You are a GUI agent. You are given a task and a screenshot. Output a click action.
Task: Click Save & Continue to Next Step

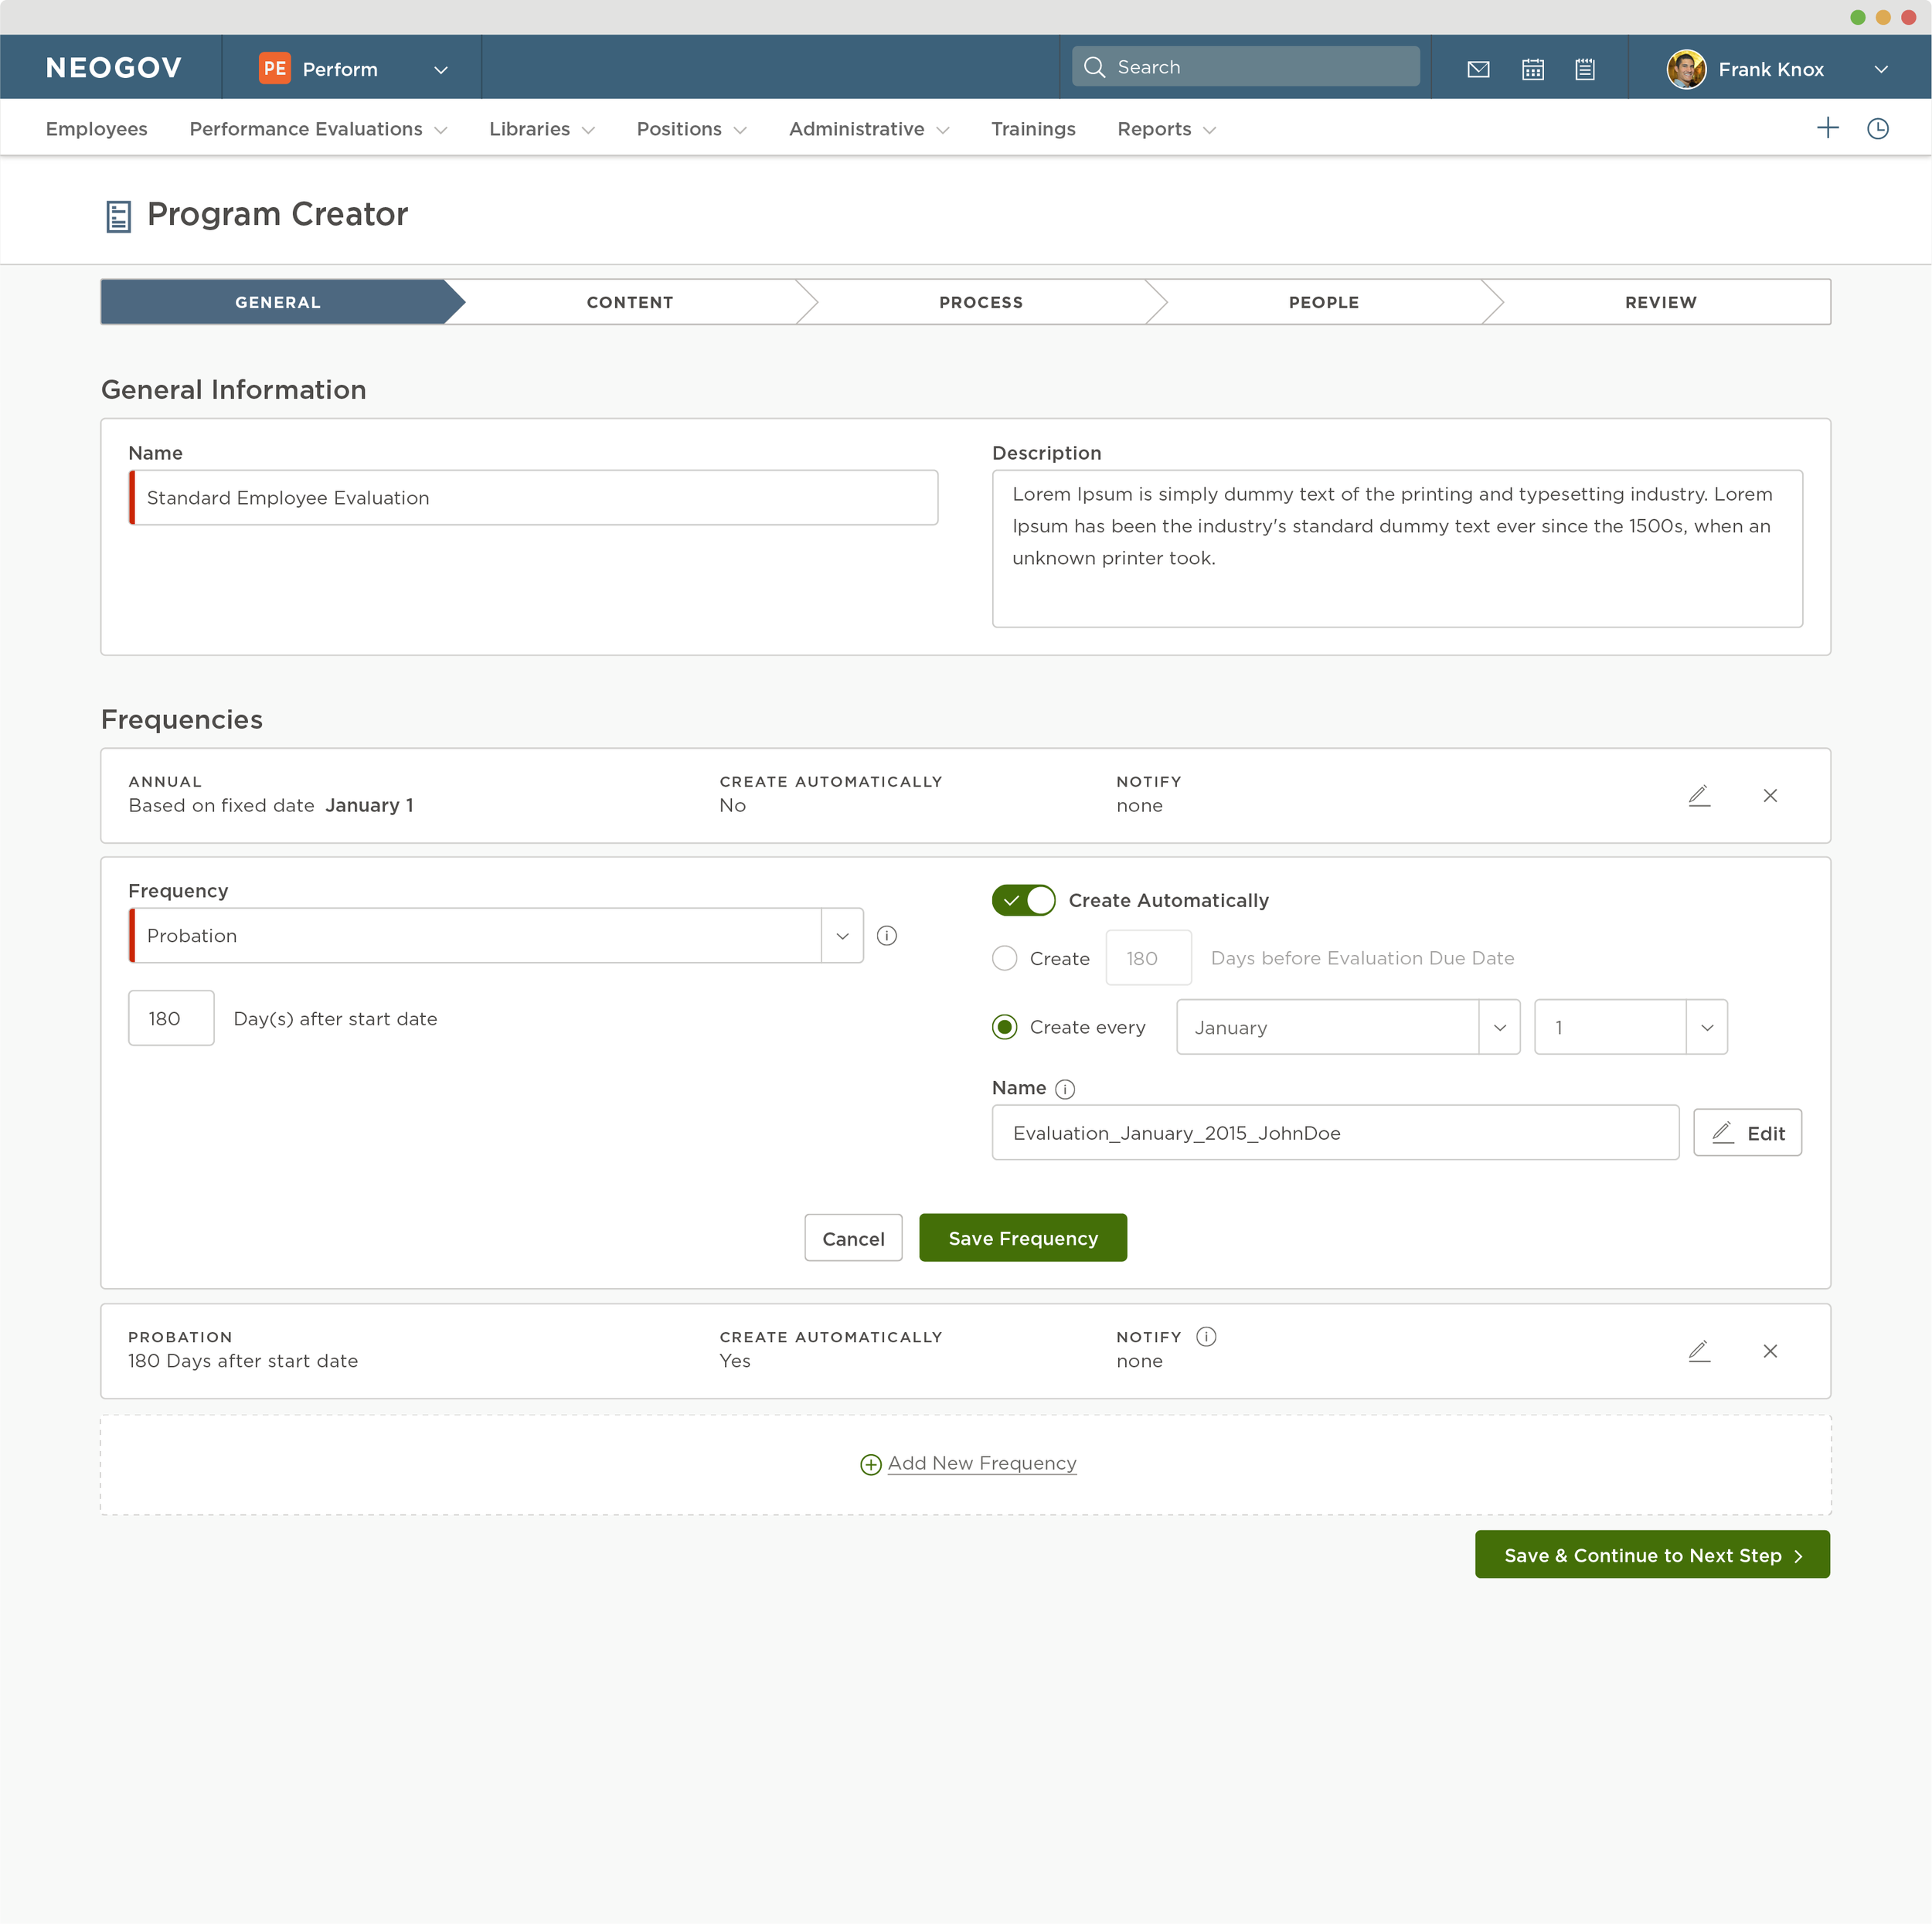tap(1651, 1554)
